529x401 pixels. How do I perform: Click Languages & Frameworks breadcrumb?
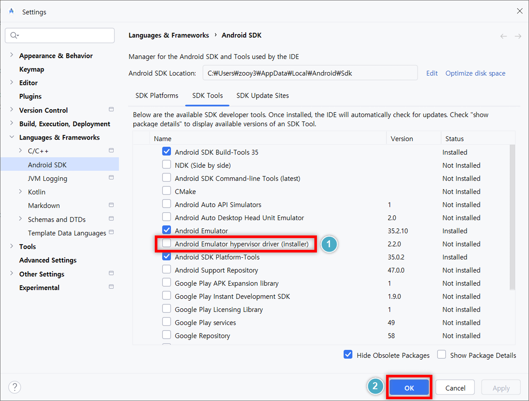coord(169,35)
